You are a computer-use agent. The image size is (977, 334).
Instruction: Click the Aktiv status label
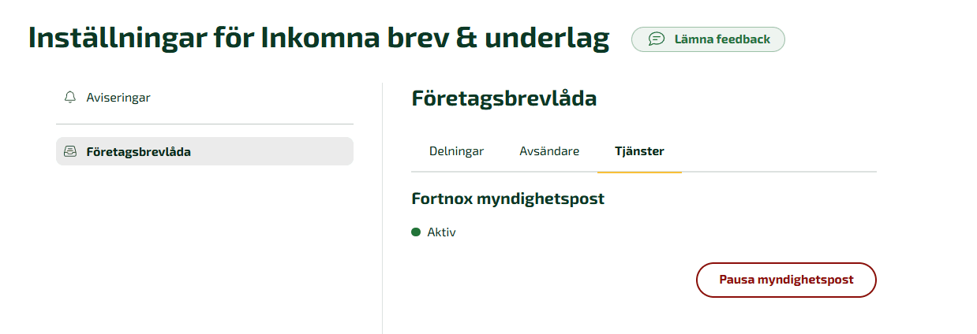pyautogui.click(x=442, y=232)
